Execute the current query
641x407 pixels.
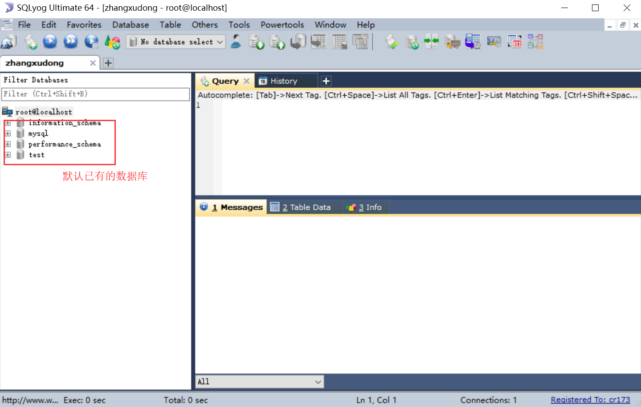50,41
